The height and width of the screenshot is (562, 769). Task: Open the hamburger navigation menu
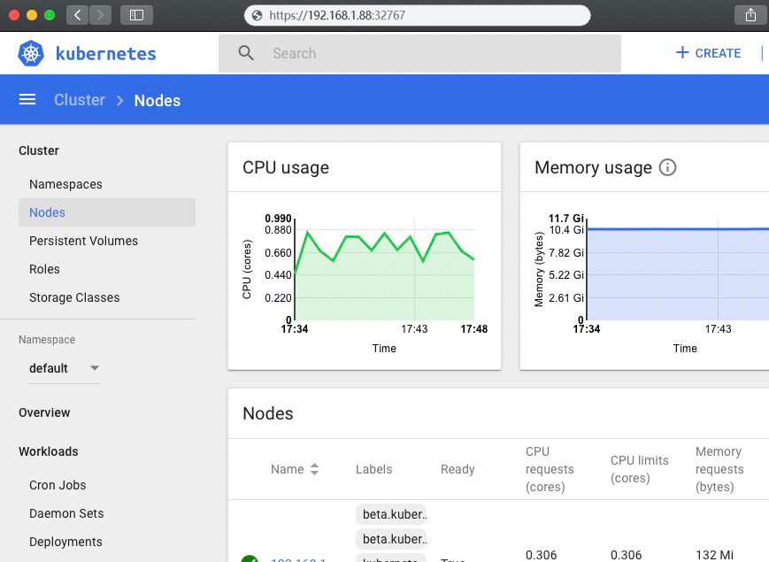point(27,99)
